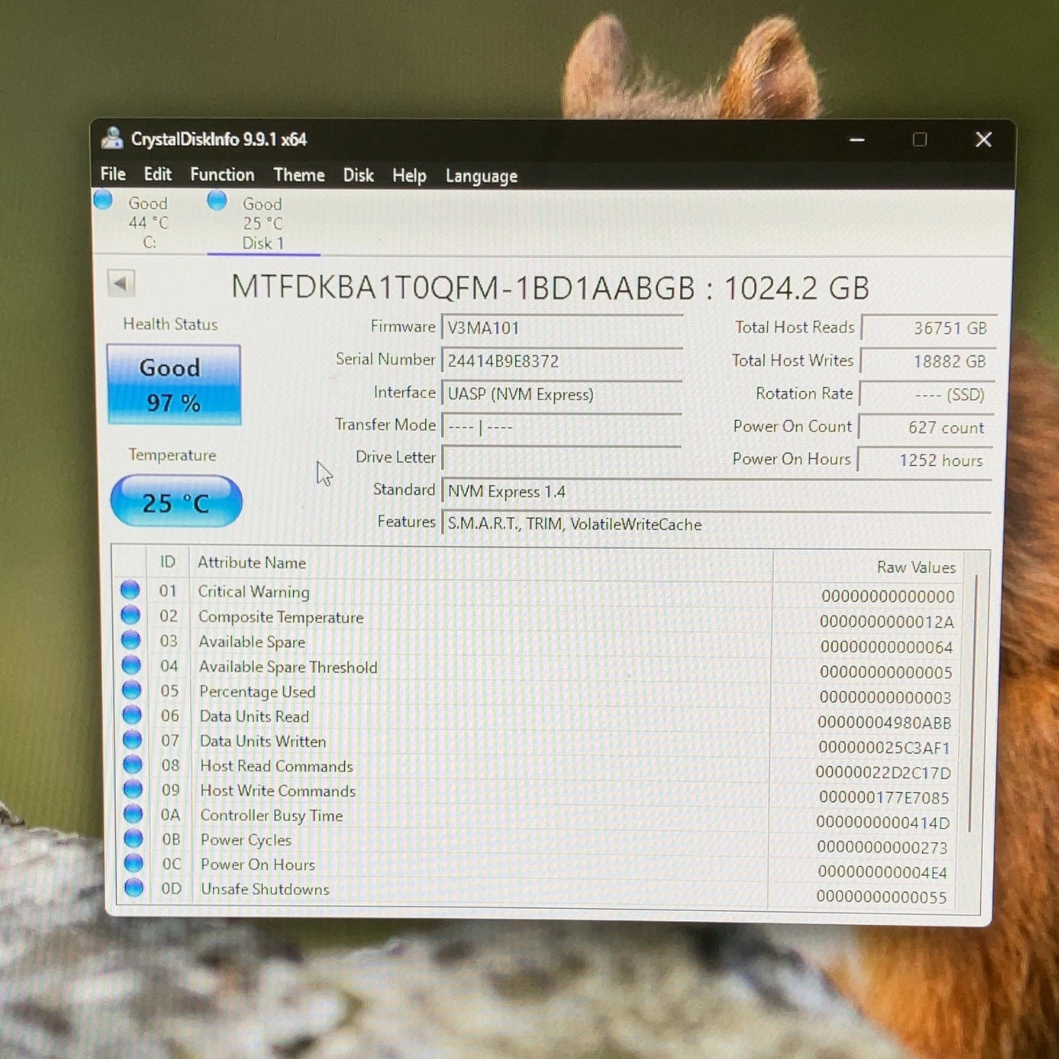Click the Good 97 % health status button

point(174,385)
